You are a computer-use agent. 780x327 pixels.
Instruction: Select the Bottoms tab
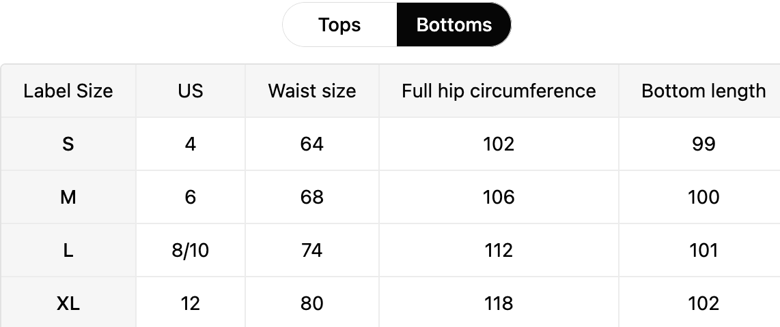(454, 25)
